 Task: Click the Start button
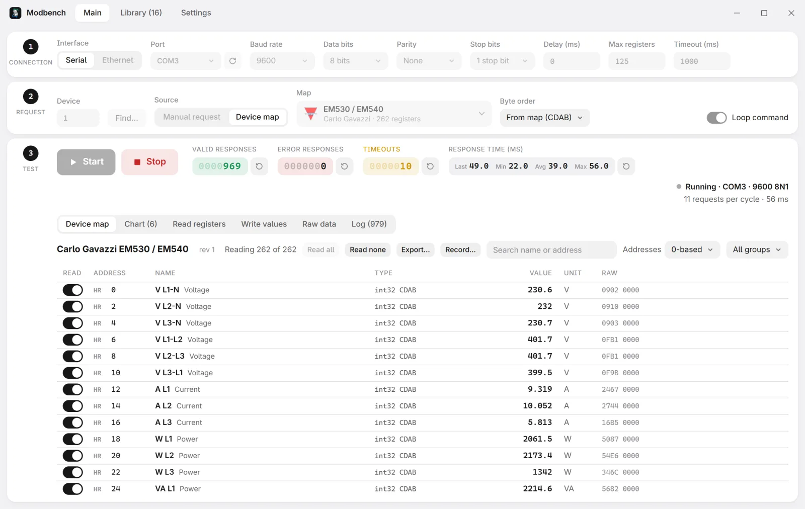tap(86, 162)
